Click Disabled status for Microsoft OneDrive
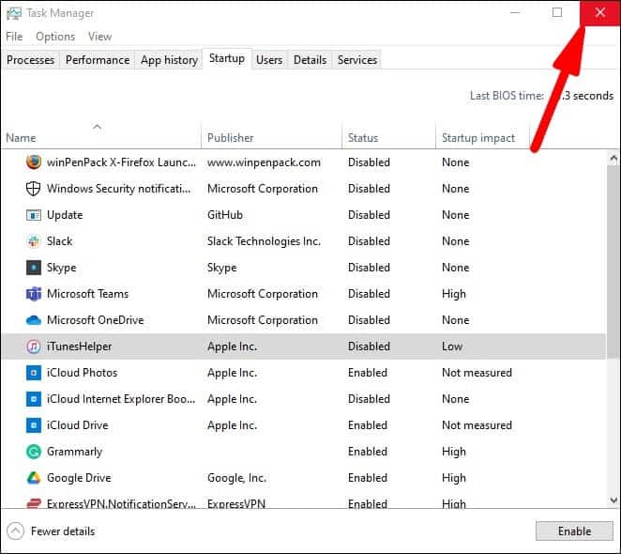 point(369,320)
